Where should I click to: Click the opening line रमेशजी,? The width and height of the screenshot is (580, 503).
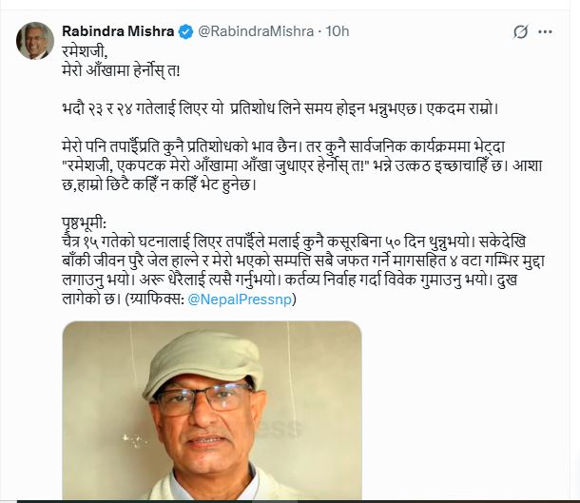click(x=85, y=51)
